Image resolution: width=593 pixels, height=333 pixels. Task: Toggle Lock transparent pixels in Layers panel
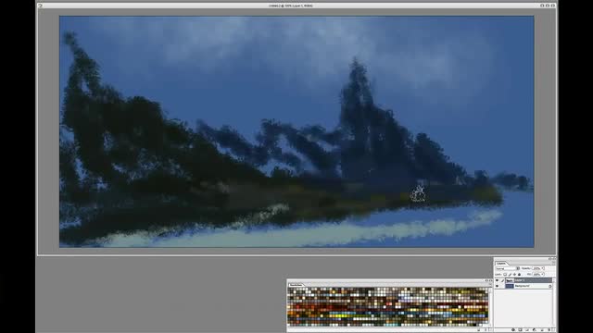(505, 275)
